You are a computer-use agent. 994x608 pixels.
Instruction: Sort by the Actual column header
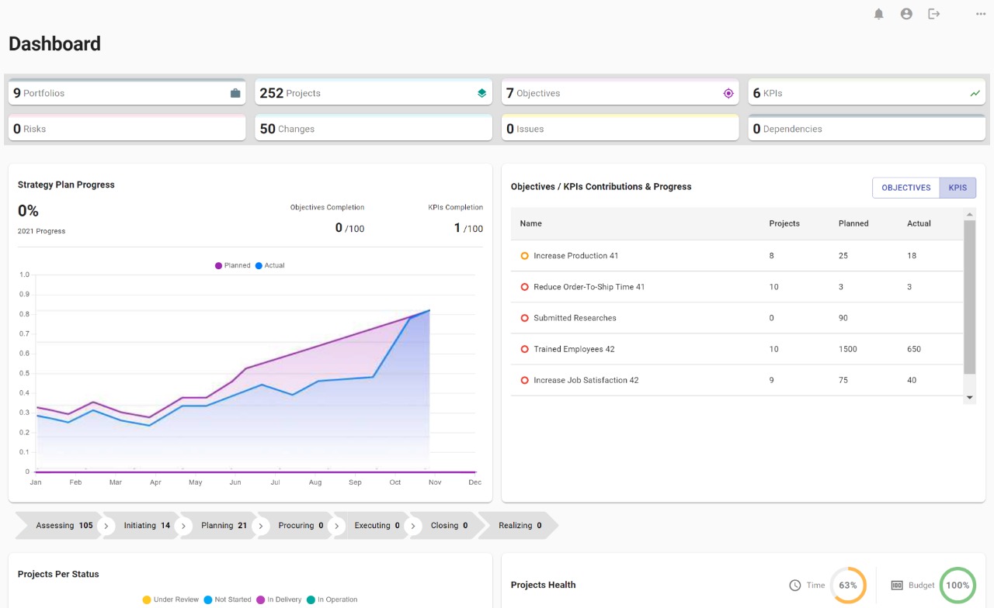coord(919,223)
